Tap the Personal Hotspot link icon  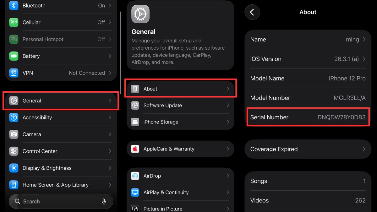14,39
